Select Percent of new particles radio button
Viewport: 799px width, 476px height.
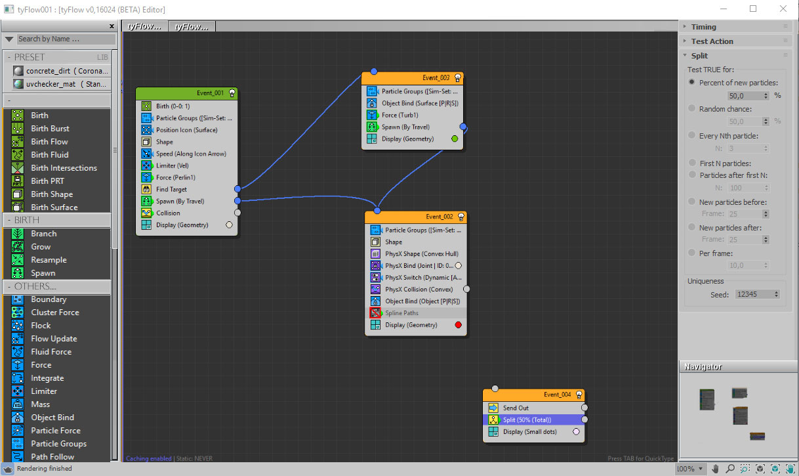click(x=692, y=83)
